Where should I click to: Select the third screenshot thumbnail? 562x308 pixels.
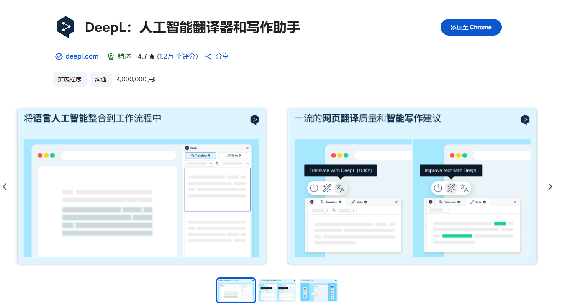318,290
